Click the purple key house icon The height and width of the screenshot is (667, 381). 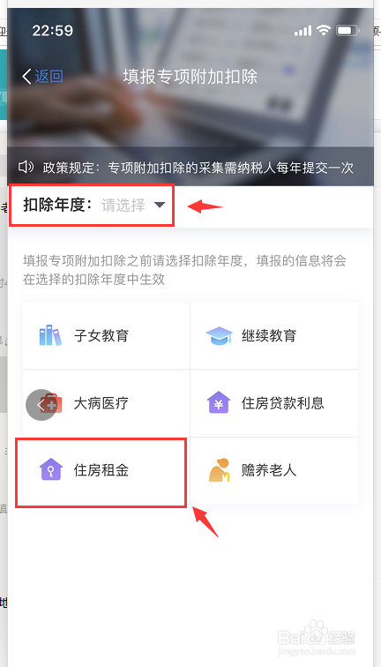[51, 469]
